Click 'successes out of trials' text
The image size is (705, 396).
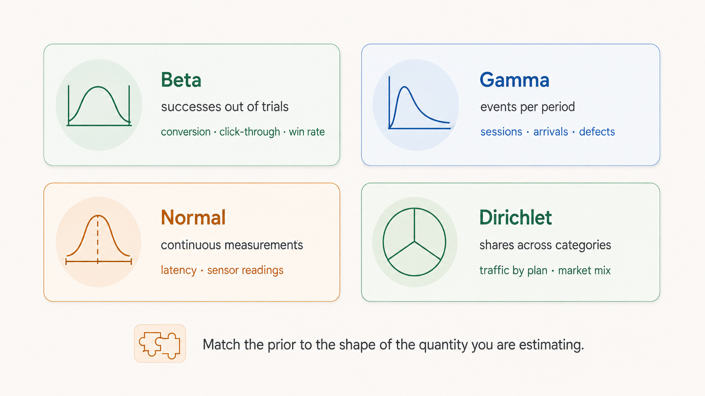click(x=225, y=107)
